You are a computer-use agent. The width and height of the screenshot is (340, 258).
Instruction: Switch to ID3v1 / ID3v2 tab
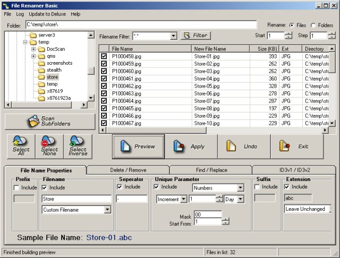click(x=294, y=170)
